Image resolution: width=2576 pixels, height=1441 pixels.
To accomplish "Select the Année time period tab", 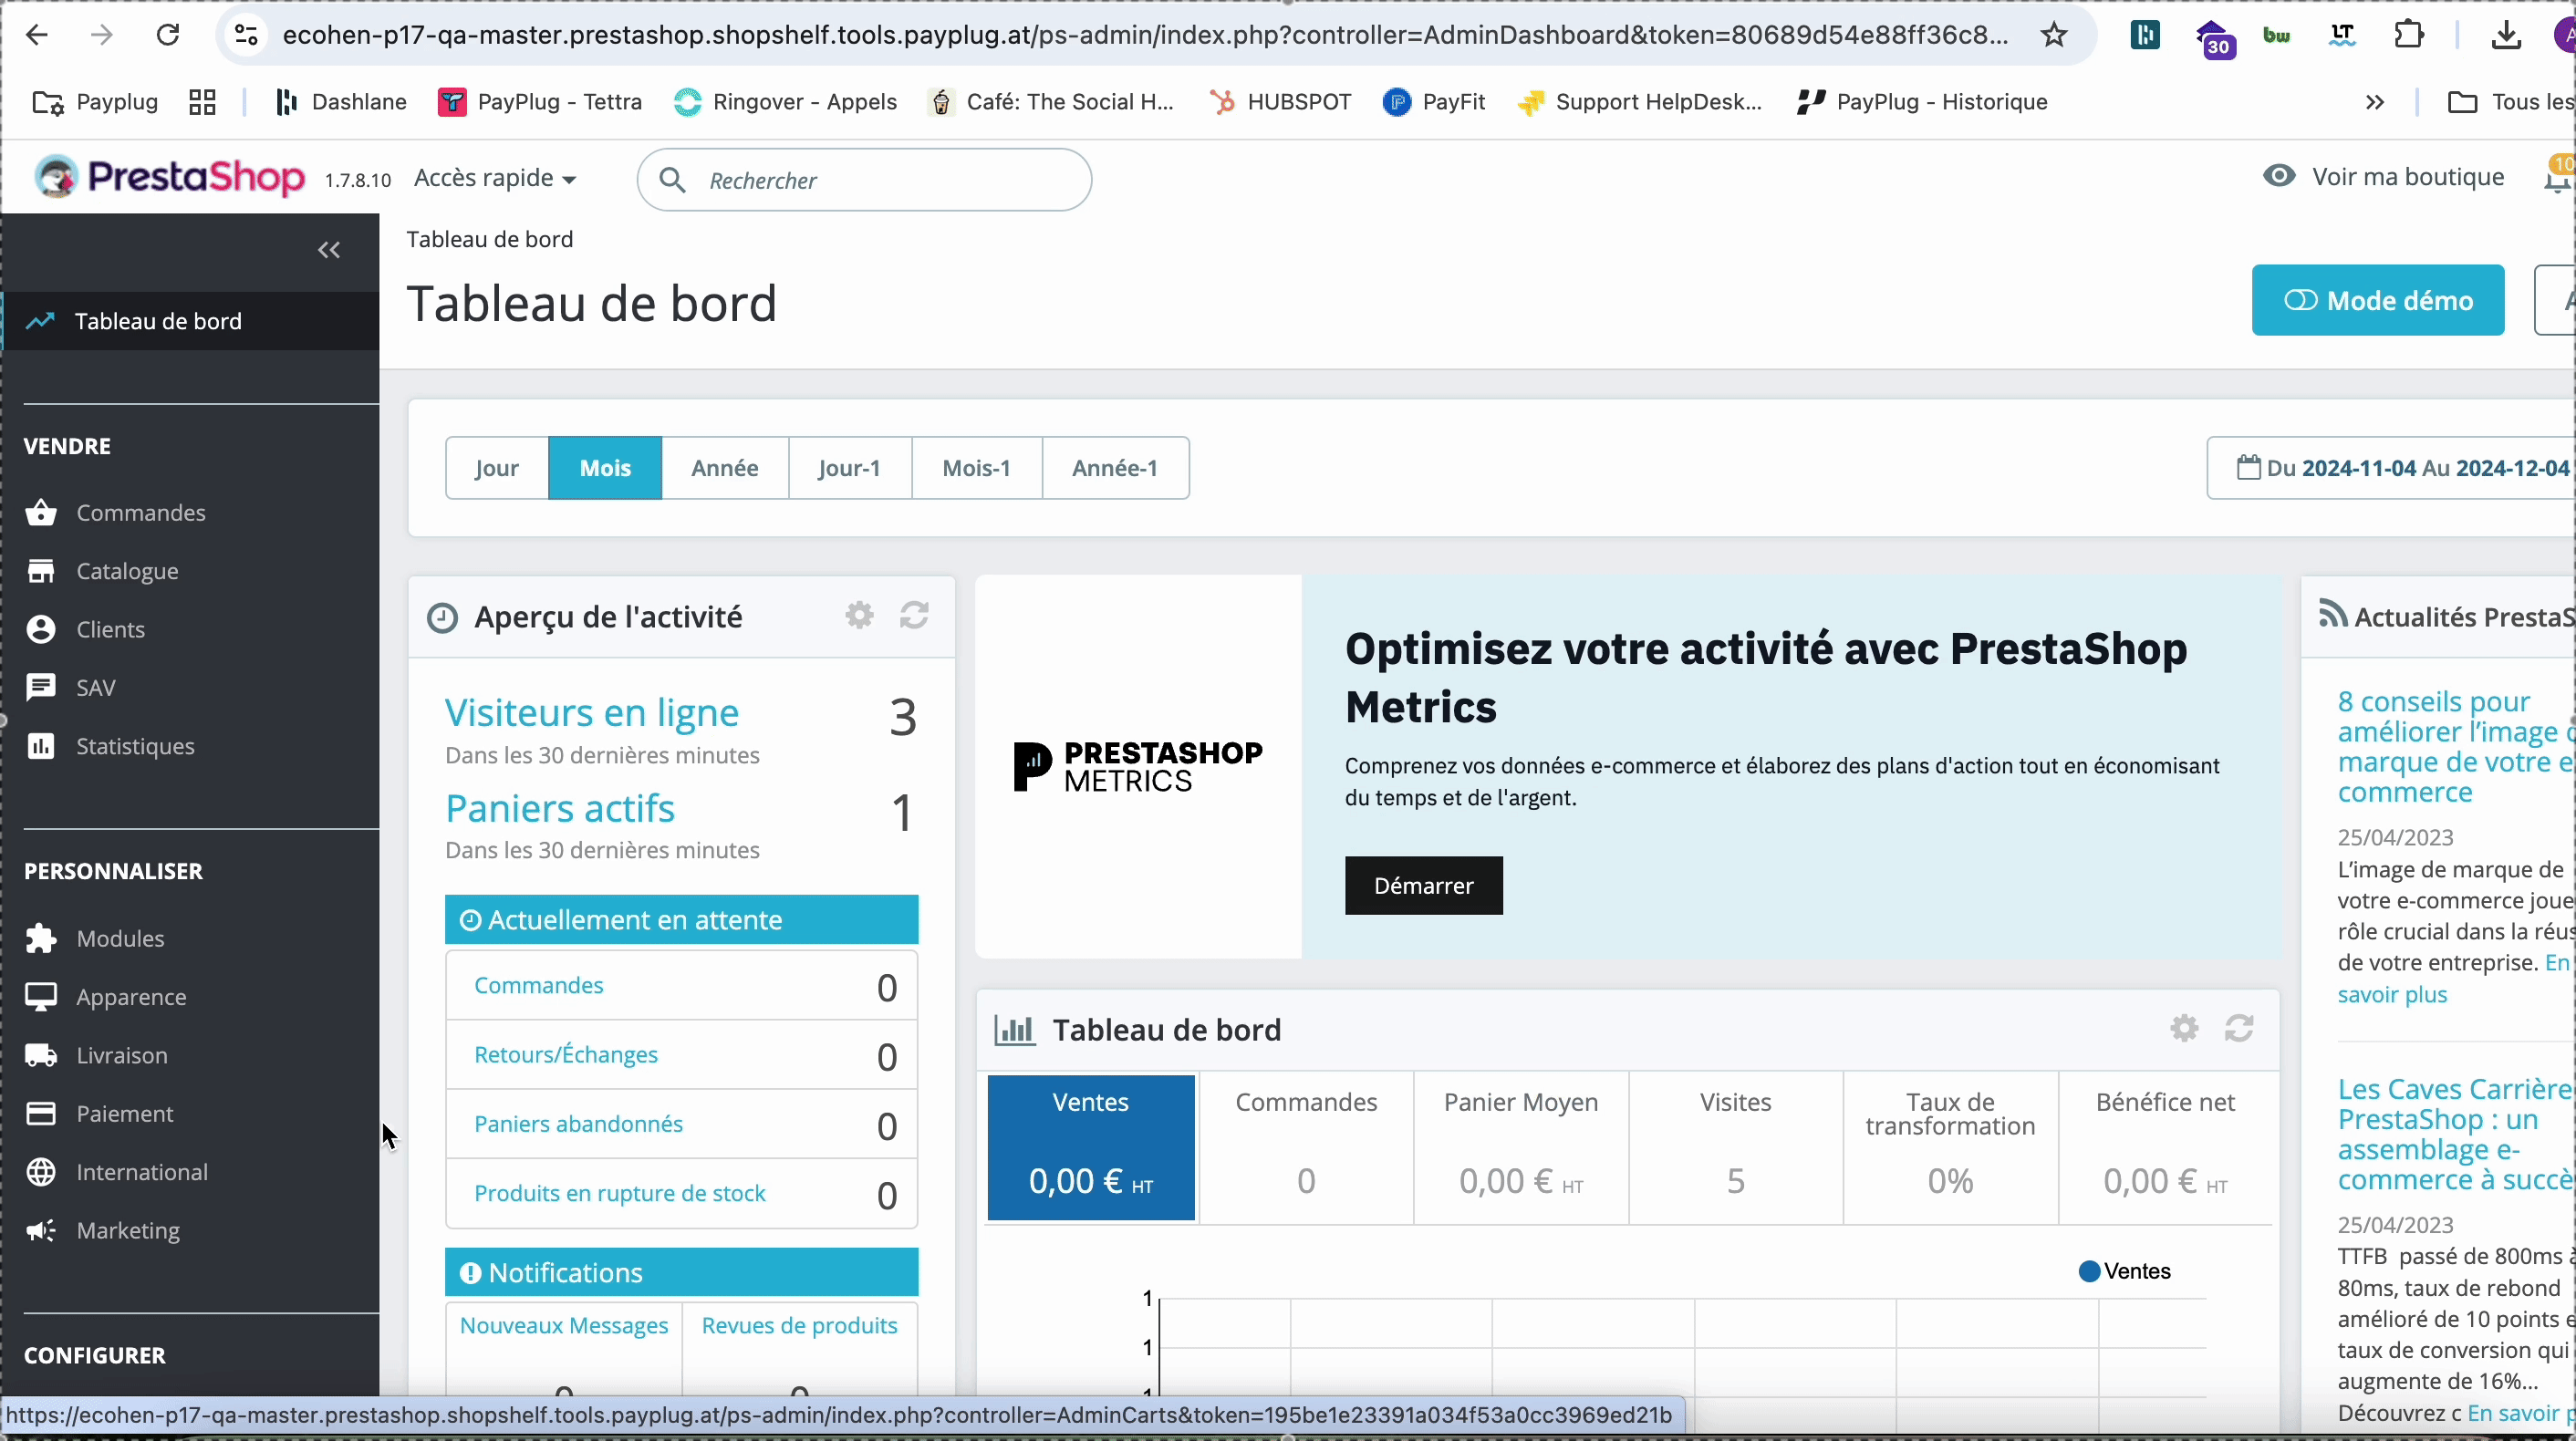I will (723, 467).
